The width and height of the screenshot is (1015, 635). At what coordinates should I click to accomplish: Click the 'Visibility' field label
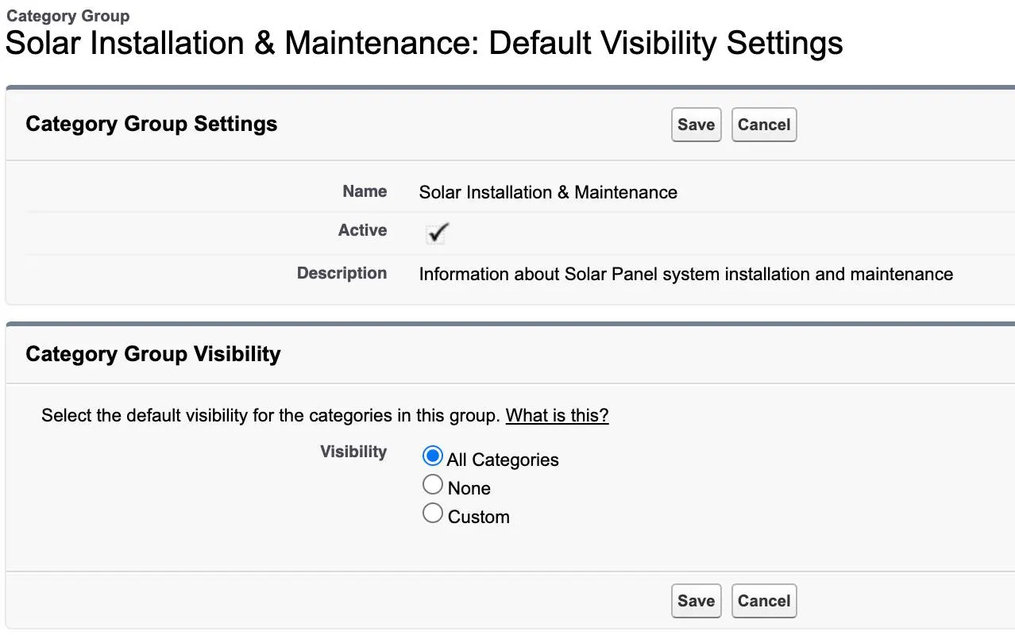353,452
